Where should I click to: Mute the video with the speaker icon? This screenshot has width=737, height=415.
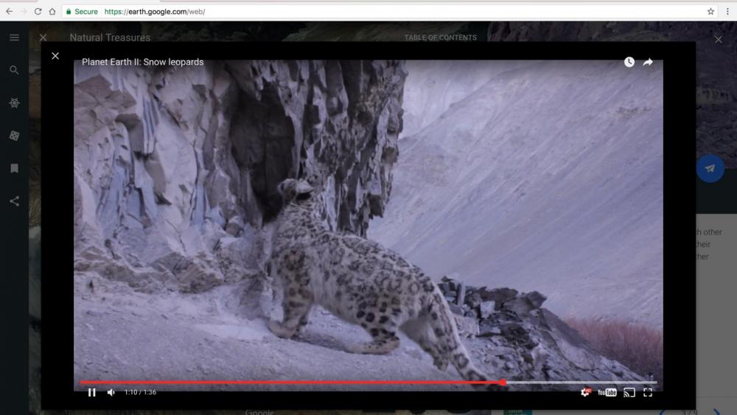[x=111, y=392]
